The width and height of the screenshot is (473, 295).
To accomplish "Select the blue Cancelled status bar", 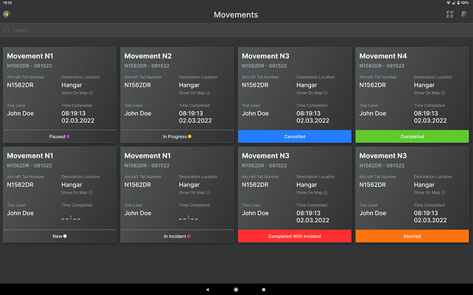I will (x=294, y=136).
